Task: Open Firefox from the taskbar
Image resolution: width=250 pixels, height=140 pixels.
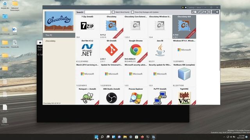Action: click(142, 137)
